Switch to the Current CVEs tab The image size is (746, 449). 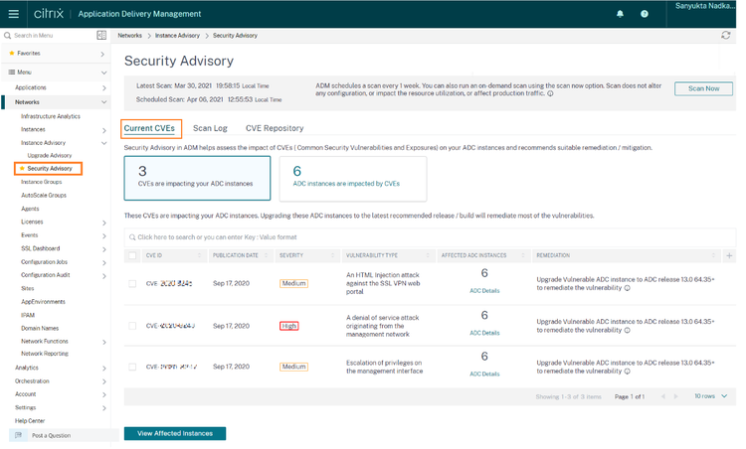point(149,128)
